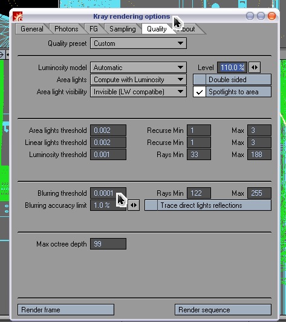
Task: Click the Render frame button
Action: click(66, 310)
